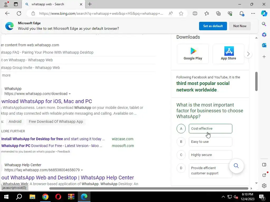Open WhatsApp Help Center result title

[x=67, y=178]
